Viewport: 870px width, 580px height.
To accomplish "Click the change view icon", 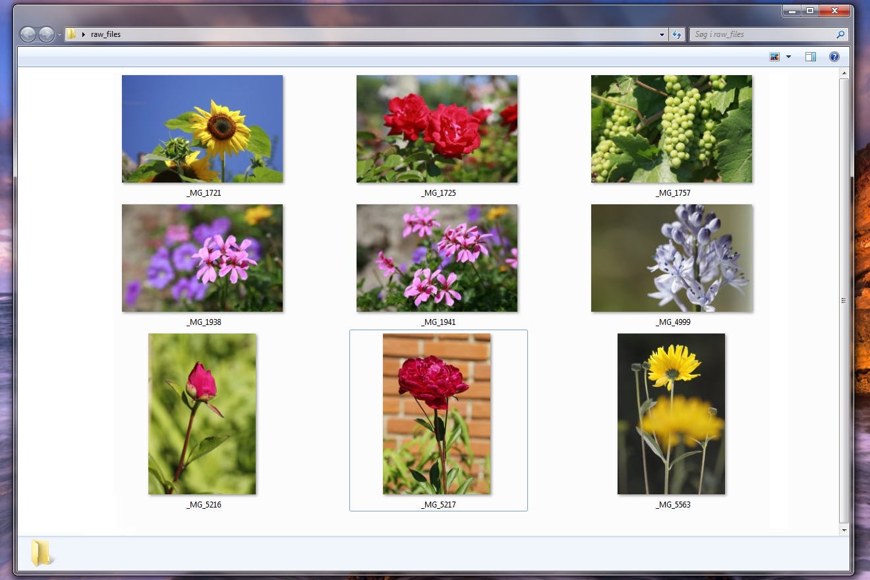I will click(x=774, y=57).
